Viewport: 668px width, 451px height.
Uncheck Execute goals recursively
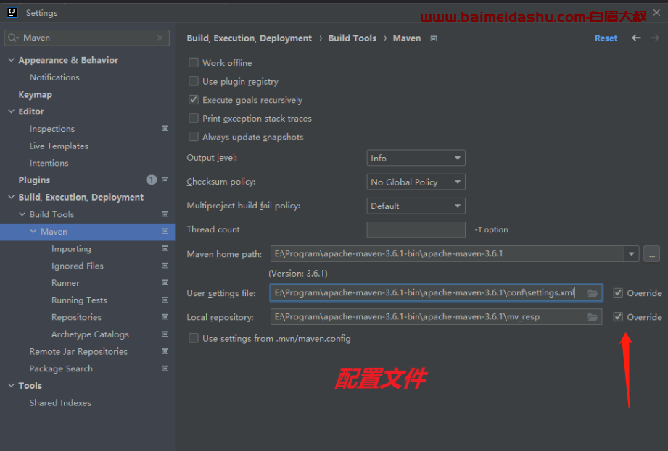pyautogui.click(x=194, y=100)
